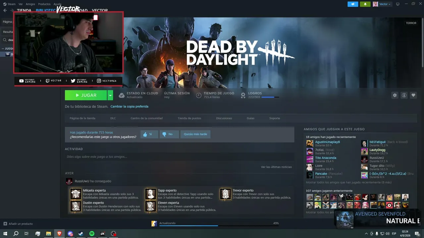Open the Ayuda menu
This screenshot has width=424, height=238.
[x=57, y=4]
